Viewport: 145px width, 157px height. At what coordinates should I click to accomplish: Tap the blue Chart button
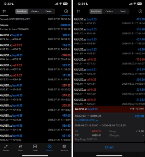109,147
